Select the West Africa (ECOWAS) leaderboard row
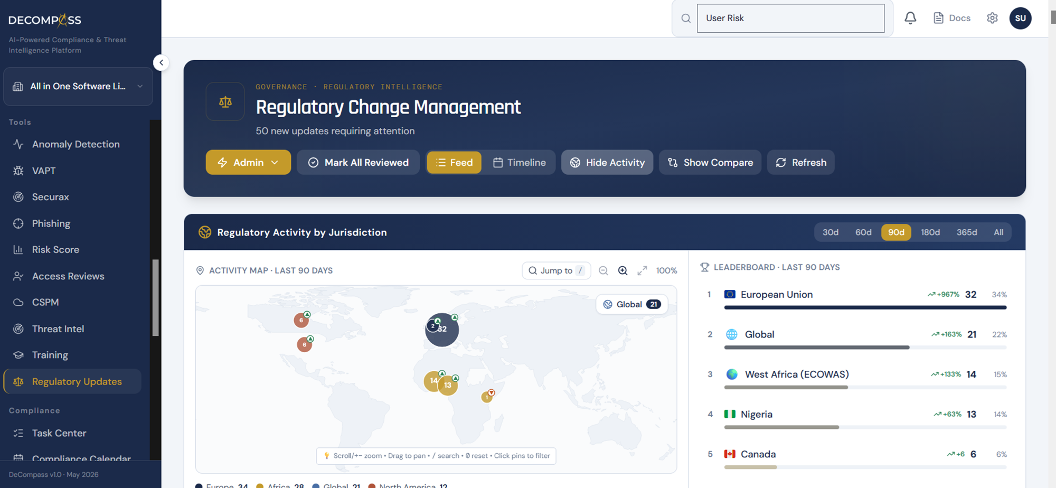Screen dimensions: 1056x488 (857, 379)
